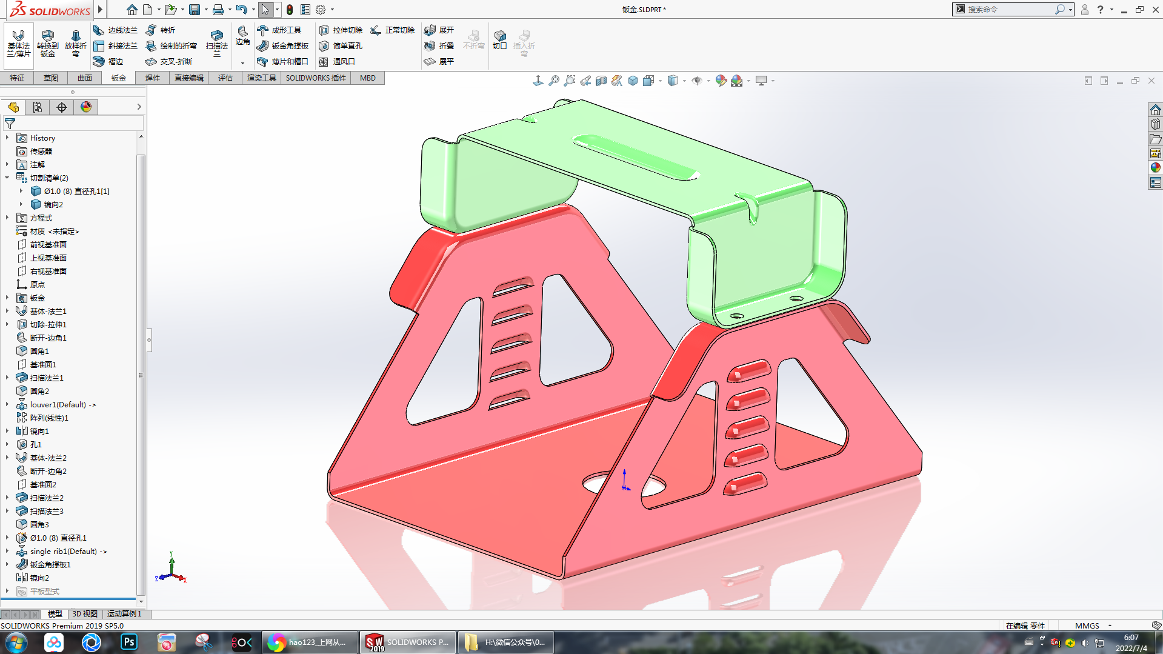Expand the panel tabs chevron arrow
The width and height of the screenshot is (1163, 654).
(139, 107)
